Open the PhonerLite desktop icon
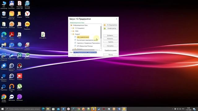The width and height of the screenshot is (198, 111). [12, 25]
